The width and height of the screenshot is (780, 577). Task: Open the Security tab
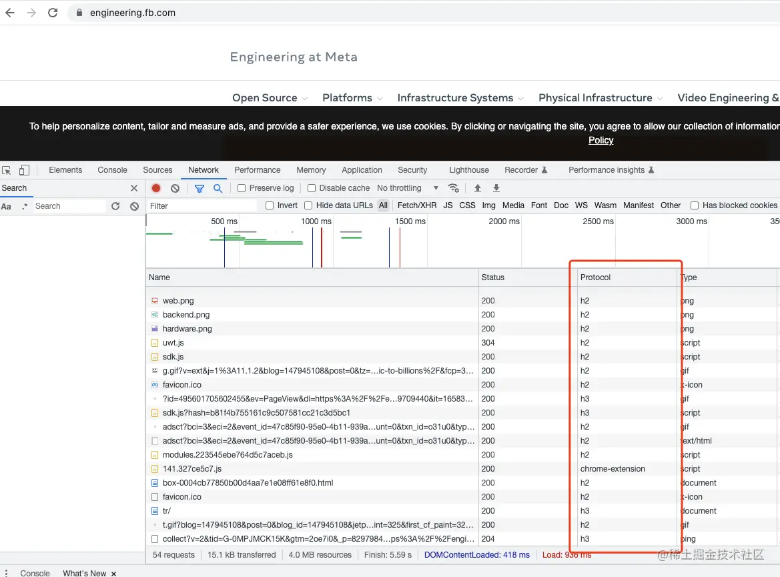pos(412,170)
